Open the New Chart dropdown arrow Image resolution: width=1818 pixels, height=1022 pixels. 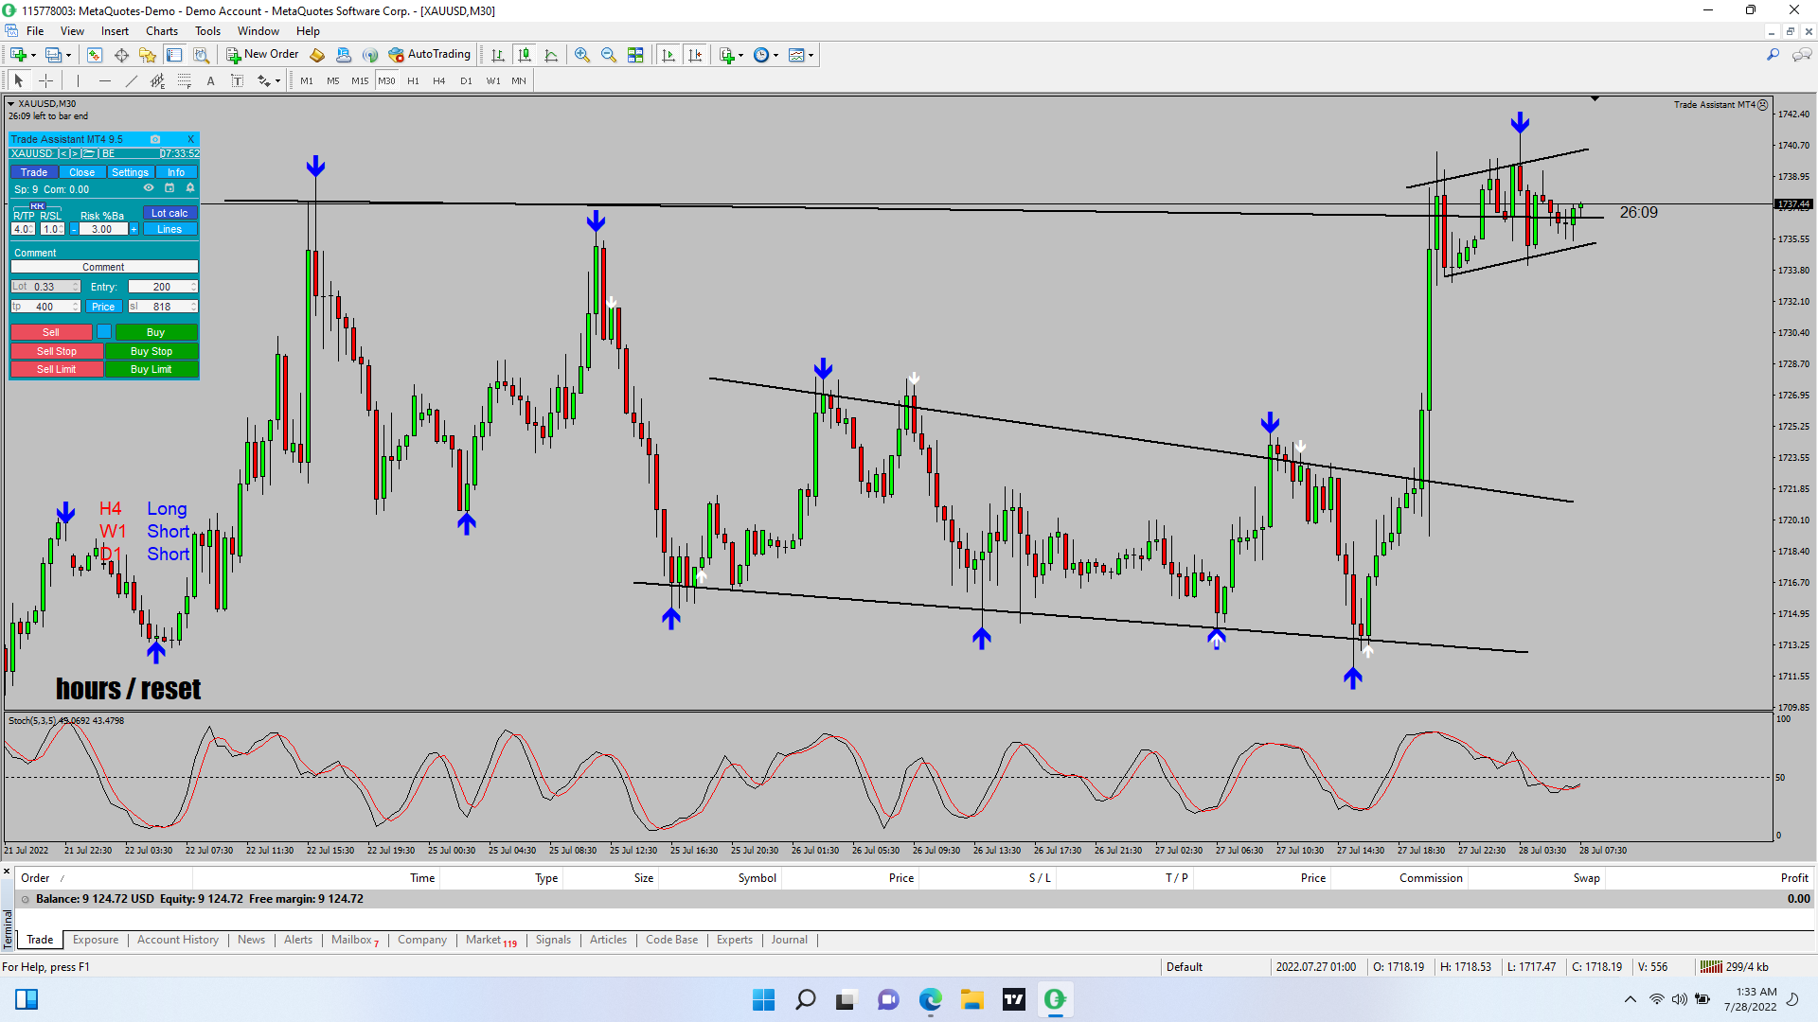pyautogui.click(x=33, y=55)
